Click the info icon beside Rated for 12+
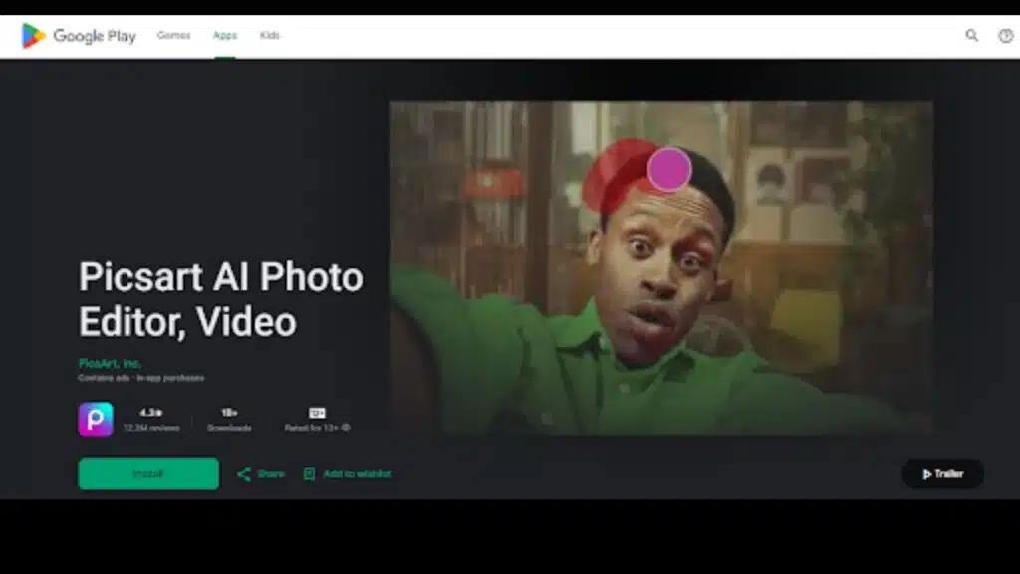This screenshot has height=574, width=1020. point(346,428)
